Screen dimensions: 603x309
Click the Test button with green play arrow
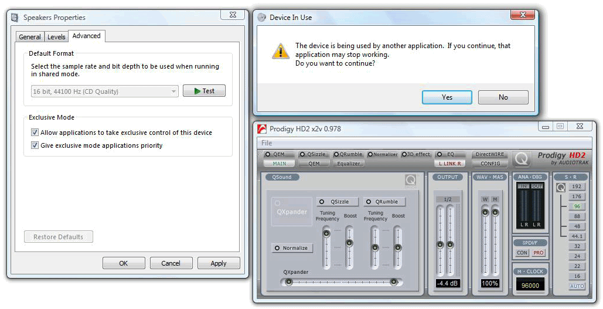pyautogui.click(x=204, y=91)
